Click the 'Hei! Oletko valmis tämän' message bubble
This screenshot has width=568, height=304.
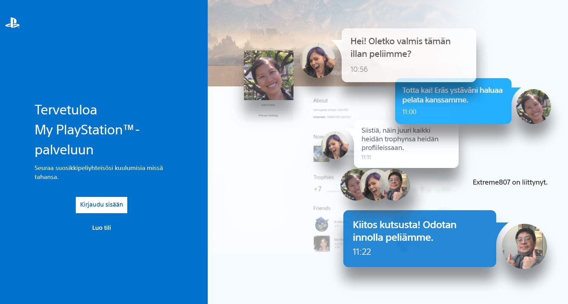[x=409, y=55]
